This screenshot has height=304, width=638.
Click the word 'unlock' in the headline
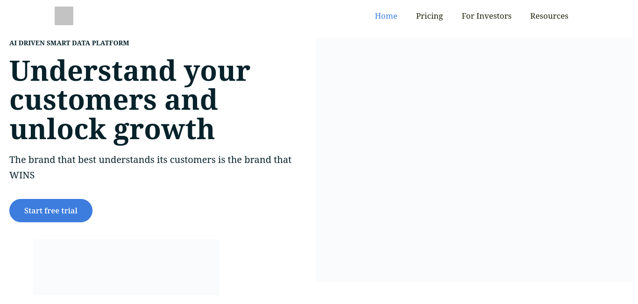[58, 128]
